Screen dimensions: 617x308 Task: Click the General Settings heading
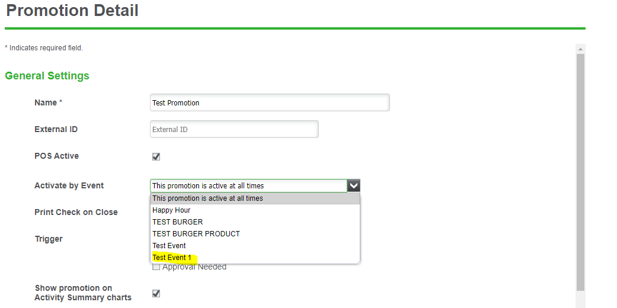pyautogui.click(x=47, y=76)
